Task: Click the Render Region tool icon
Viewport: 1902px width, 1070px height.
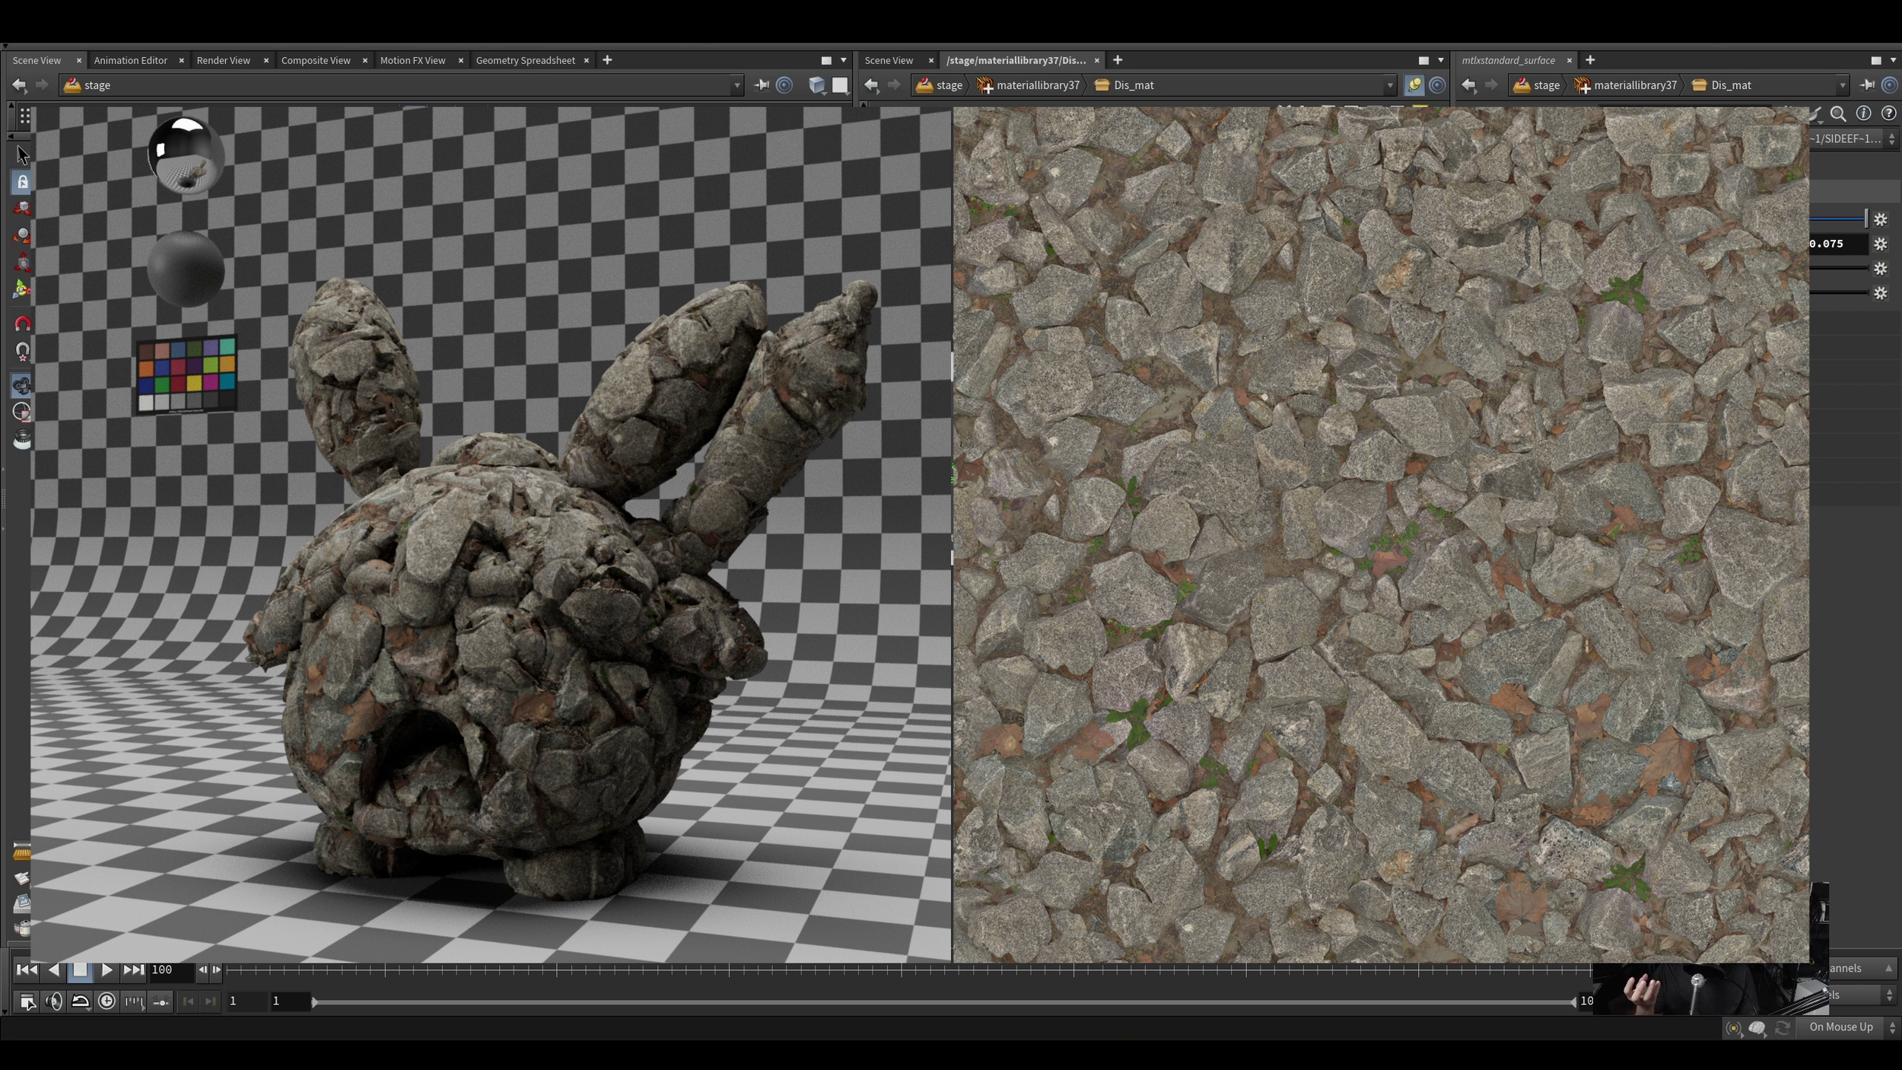Action: 22,412
